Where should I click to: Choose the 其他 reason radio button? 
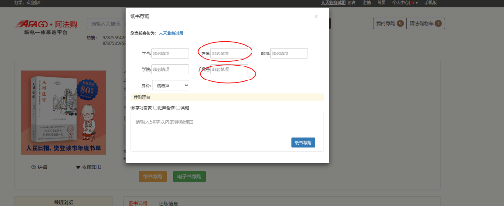[x=178, y=108]
